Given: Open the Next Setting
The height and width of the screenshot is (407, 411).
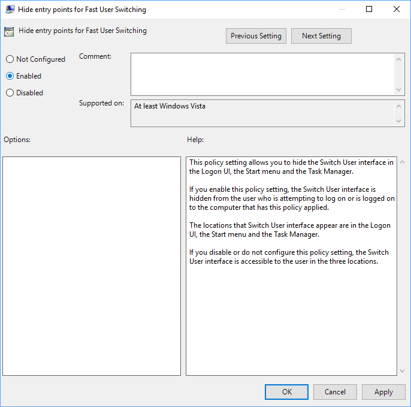Looking at the screenshot, I should click(x=321, y=36).
